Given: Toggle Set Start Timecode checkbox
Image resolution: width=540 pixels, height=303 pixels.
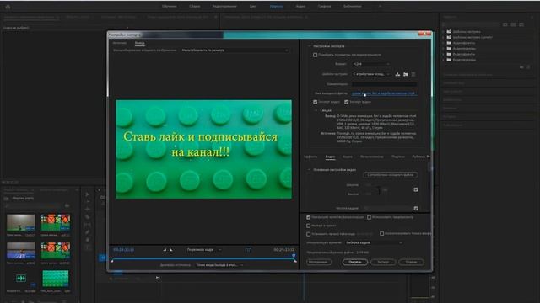Looking at the screenshot, I should (x=309, y=234).
